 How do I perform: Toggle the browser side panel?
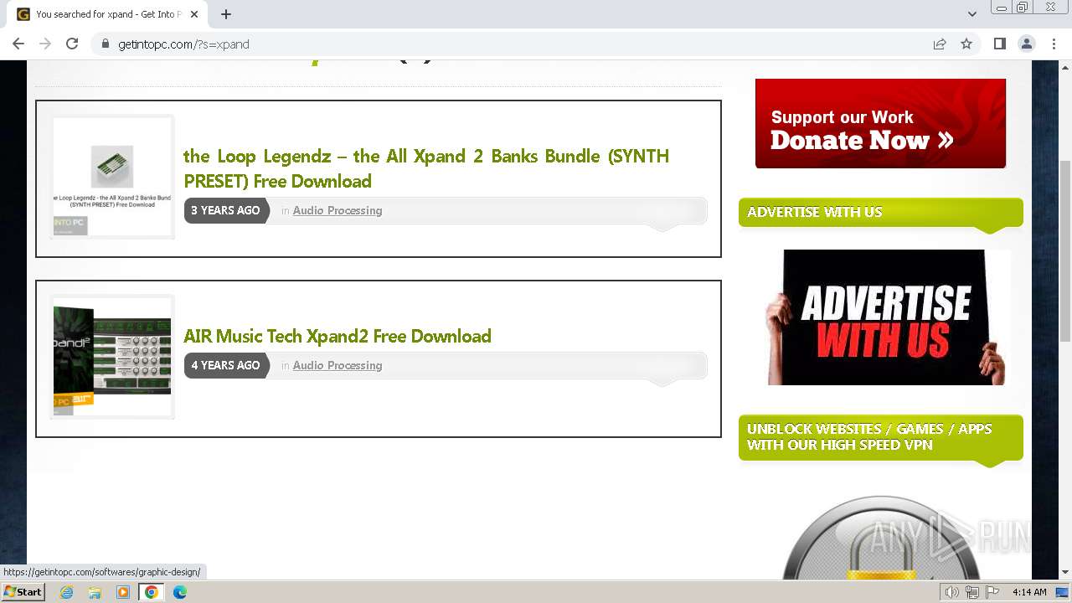pos(1000,44)
